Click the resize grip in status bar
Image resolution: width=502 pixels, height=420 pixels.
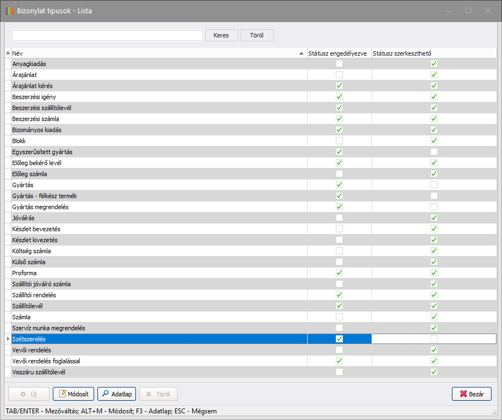(494, 412)
